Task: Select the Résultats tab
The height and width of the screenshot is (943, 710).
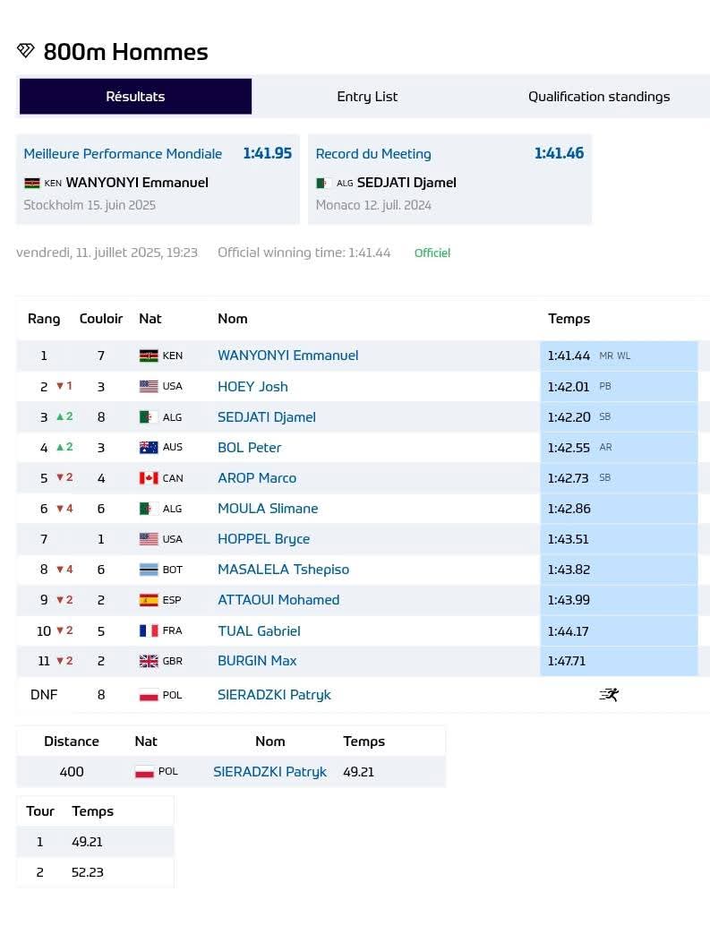Action: tap(135, 97)
